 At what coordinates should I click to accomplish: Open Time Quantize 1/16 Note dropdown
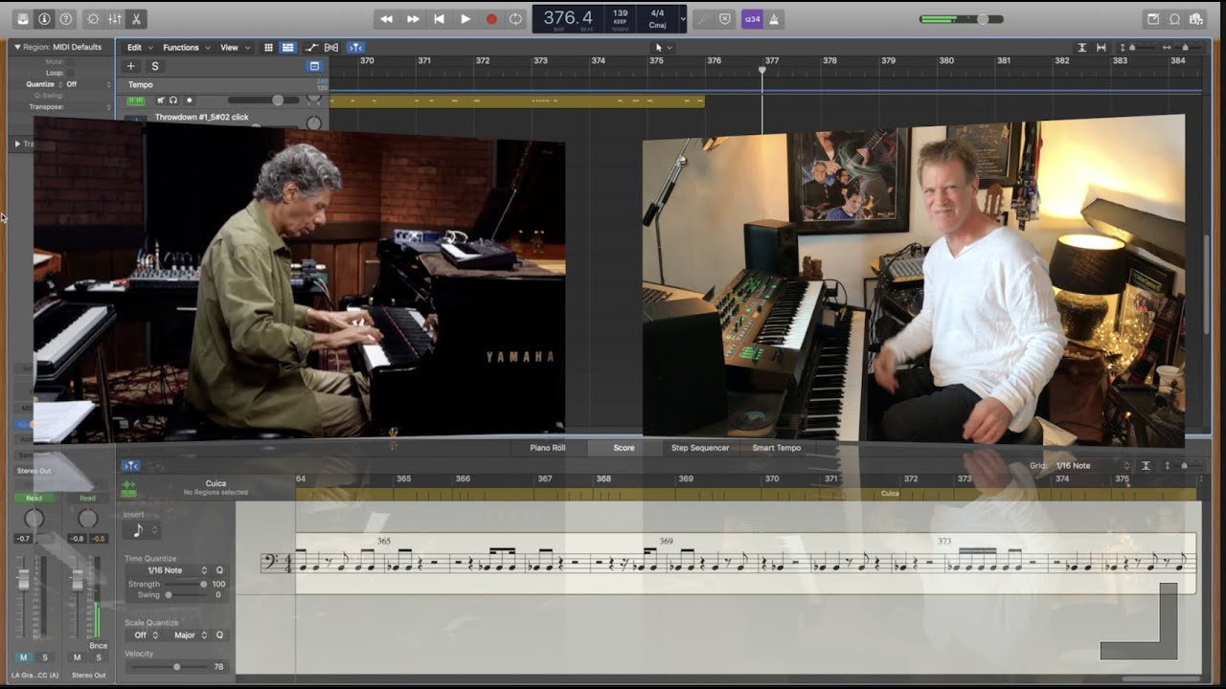click(166, 570)
